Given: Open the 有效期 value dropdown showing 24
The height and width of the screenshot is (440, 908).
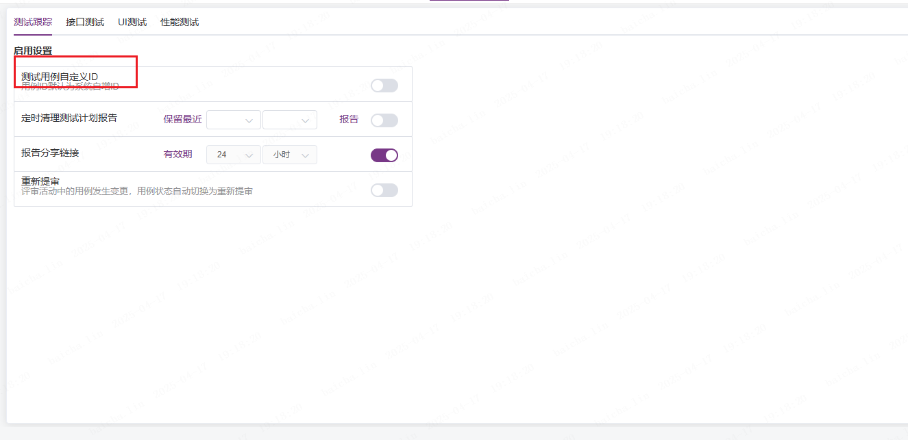Looking at the screenshot, I should coord(234,155).
